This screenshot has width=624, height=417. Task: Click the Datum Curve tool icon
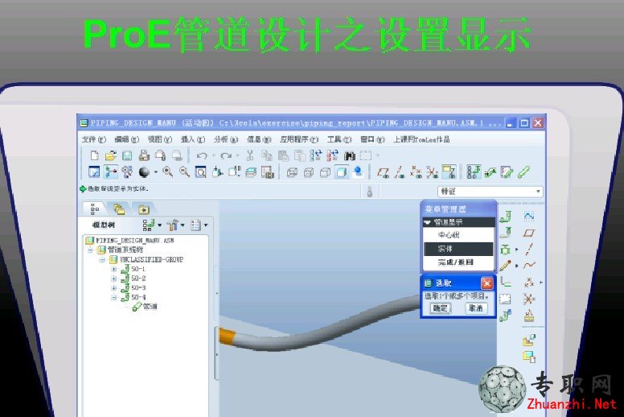[529, 266]
